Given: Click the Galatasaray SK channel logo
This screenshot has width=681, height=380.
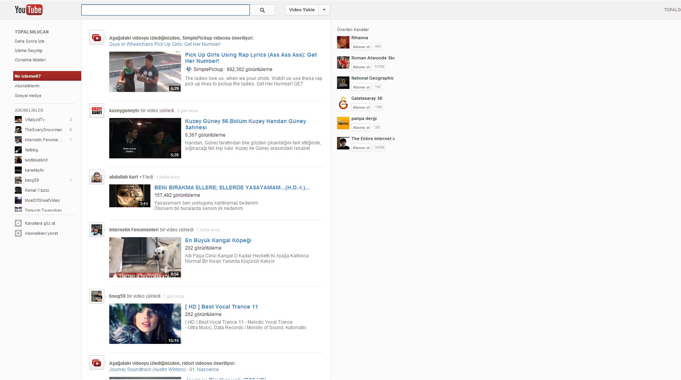Looking at the screenshot, I should (343, 103).
